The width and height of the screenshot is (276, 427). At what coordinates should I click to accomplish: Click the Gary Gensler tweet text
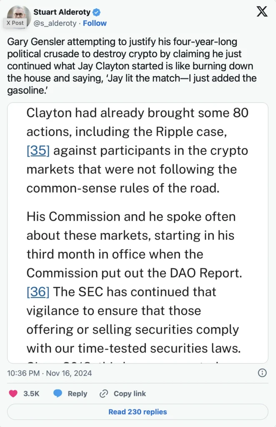click(x=132, y=66)
